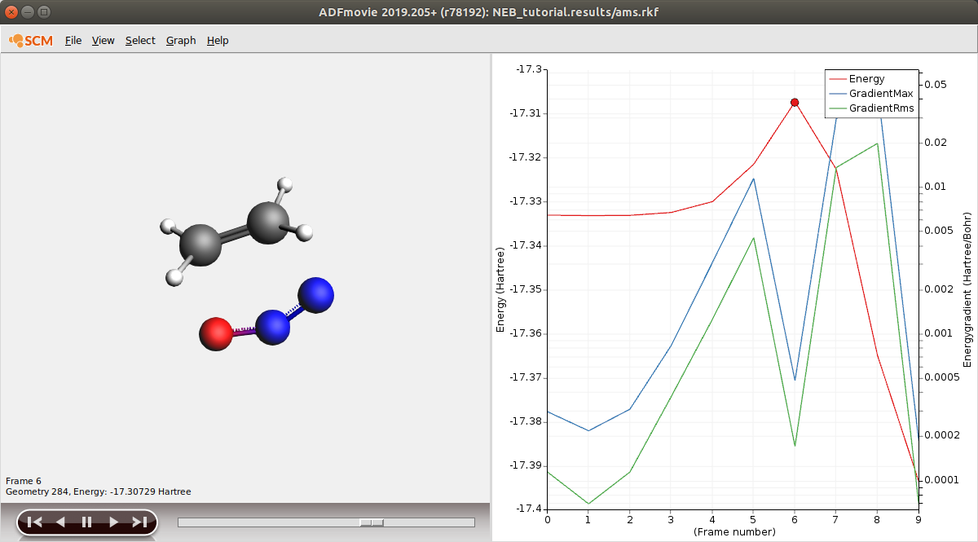The image size is (978, 542).
Task: Open the Select menu
Action: point(140,40)
